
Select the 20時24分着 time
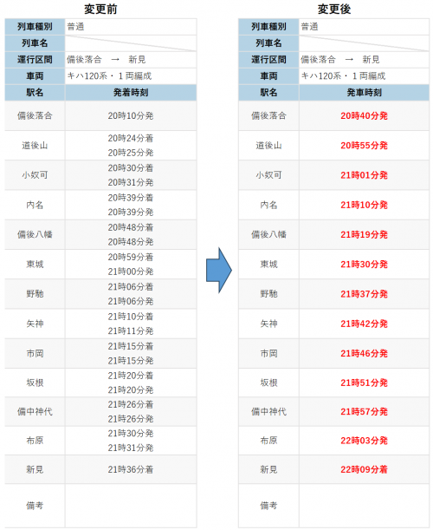[x=131, y=138]
